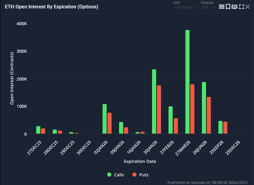The width and height of the screenshot is (254, 185).
Task: Click the hamburger lines icon in toolbar
Action: click(x=221, y=6)
